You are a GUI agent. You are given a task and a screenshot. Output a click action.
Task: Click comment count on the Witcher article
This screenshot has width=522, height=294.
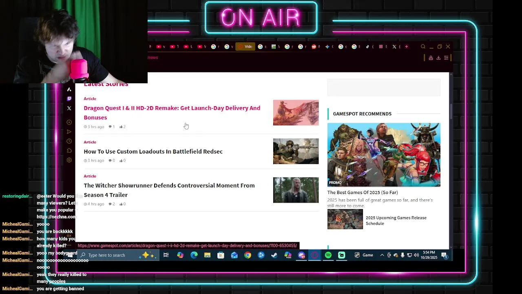coord(112,204)
